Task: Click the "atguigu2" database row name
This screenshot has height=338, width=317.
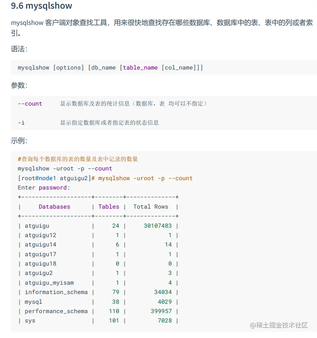Action: 39,273
